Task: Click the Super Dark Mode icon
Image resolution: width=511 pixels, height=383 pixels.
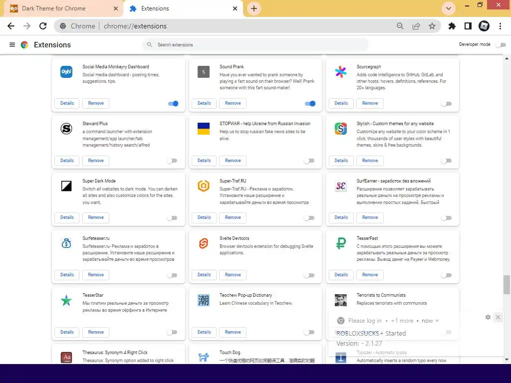Action: [66, 186]
